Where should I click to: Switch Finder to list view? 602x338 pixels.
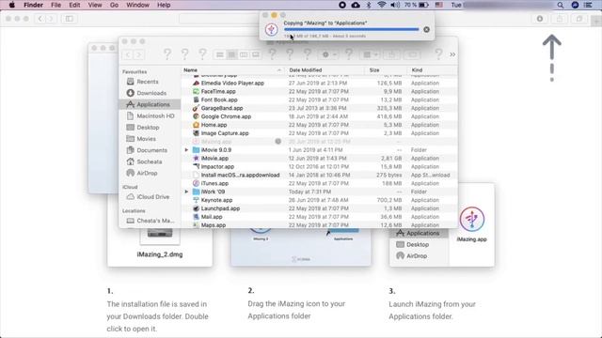pos(231,54)
